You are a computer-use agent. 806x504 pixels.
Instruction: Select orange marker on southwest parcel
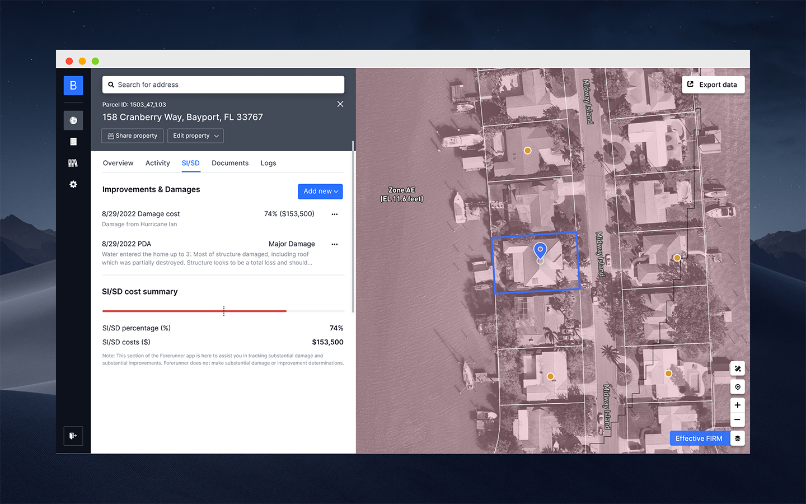click(551, 377)
